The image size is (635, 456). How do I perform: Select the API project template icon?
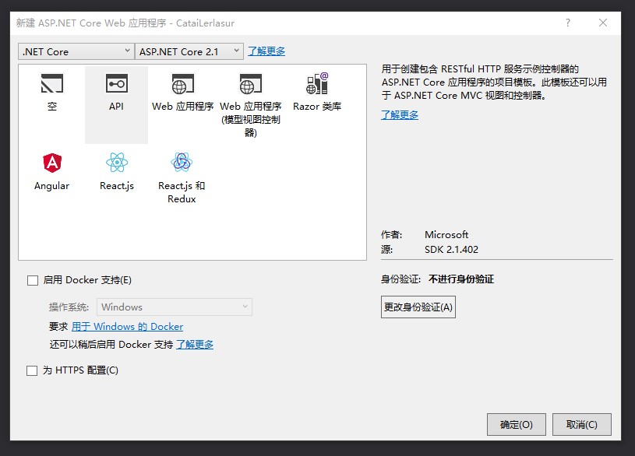coord(117,83)
